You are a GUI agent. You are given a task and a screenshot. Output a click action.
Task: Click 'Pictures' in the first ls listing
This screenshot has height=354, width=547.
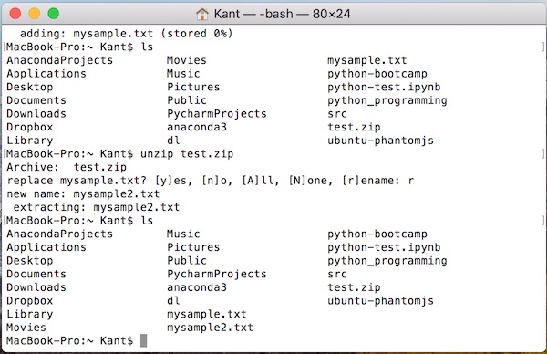(193, 87)
